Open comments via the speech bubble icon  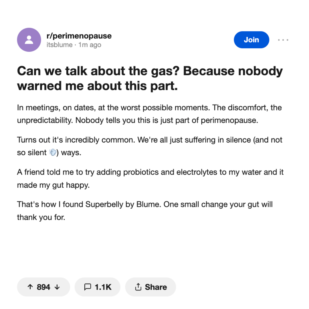[88, 287]
